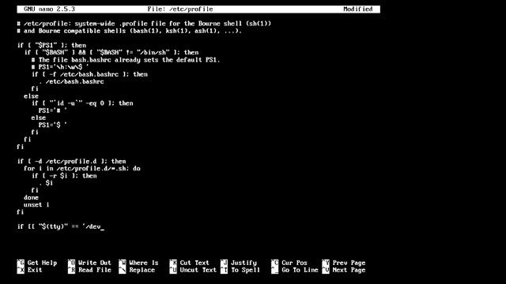This screenshot has height=284, width=506.
Task: Click the line comparing $BASH to "/bin/sh"
Action: (111, 53)
